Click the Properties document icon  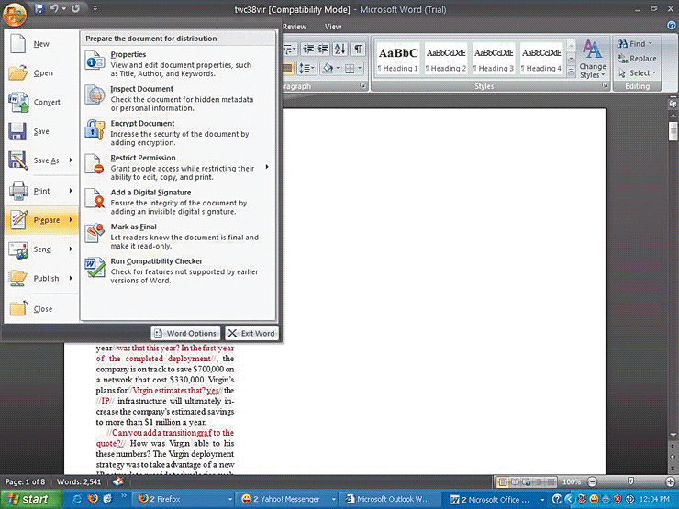point(95,61)
